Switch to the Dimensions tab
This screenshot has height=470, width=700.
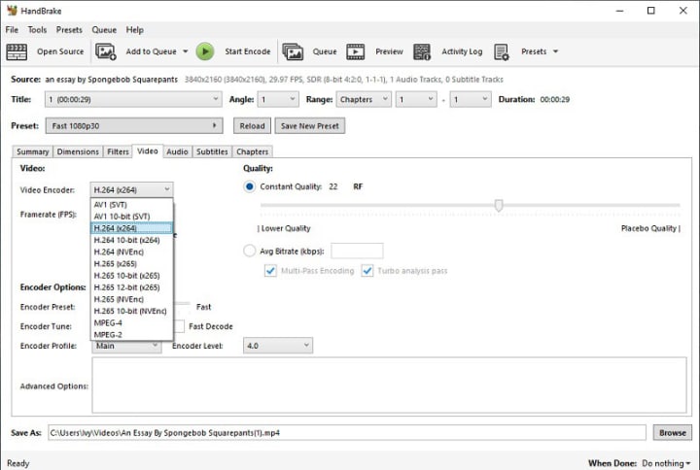(x=78, y=151)
